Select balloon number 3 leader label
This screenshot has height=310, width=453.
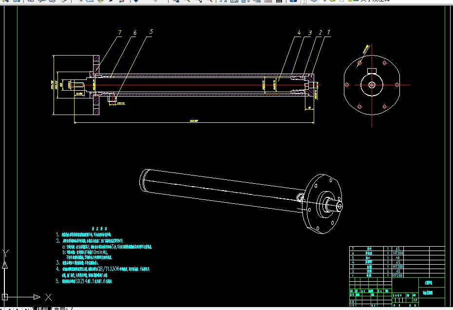click(x=310, y=33)
